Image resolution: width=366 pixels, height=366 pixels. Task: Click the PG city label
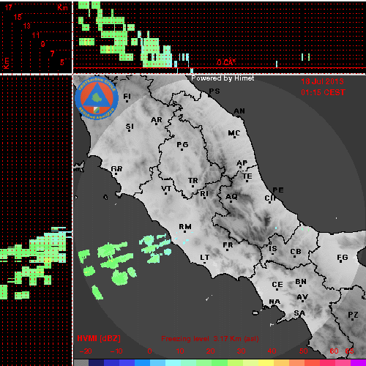pos(182,145)
